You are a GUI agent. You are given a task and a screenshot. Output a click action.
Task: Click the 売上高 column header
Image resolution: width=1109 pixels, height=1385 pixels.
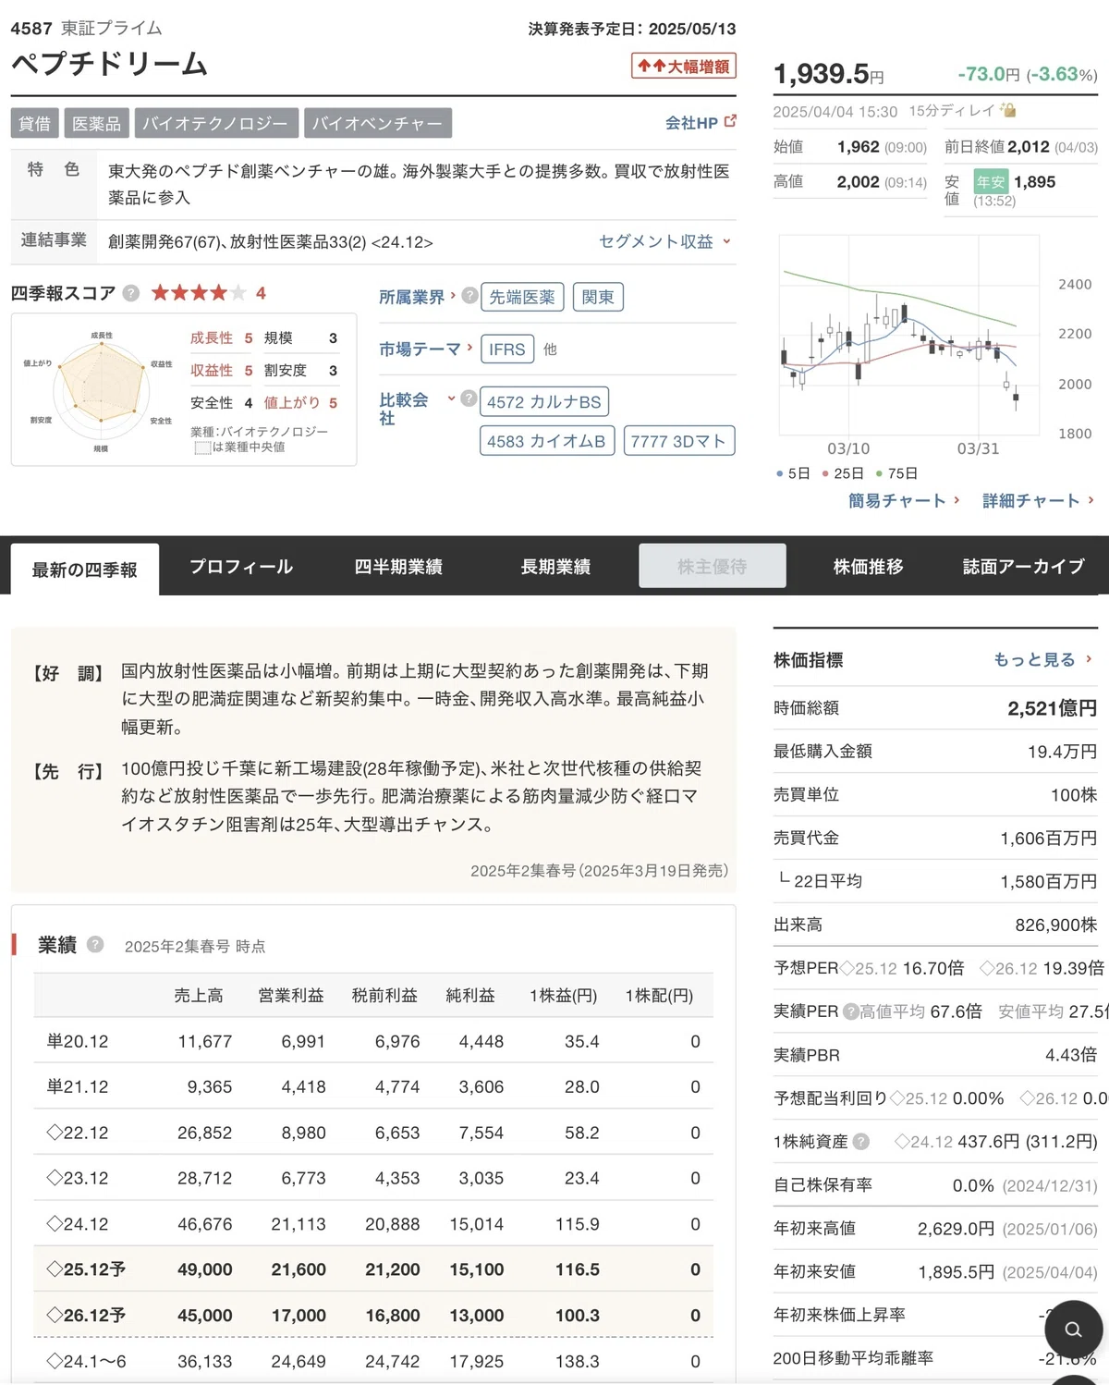tap(199, 995)
